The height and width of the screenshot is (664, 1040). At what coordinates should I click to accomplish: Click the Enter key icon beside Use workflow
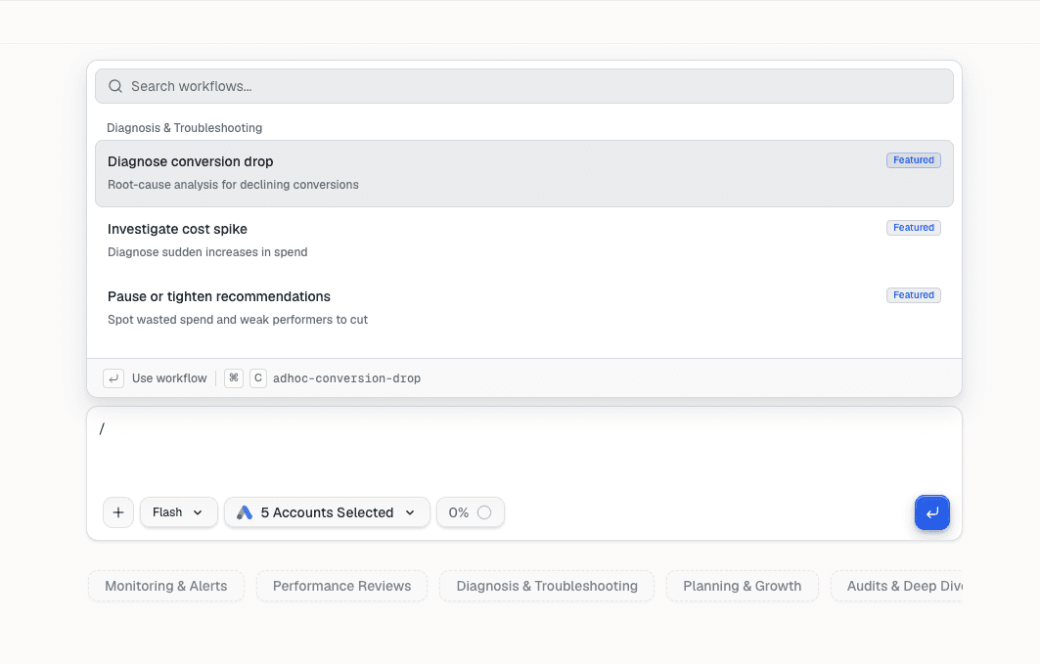(113, 378)
